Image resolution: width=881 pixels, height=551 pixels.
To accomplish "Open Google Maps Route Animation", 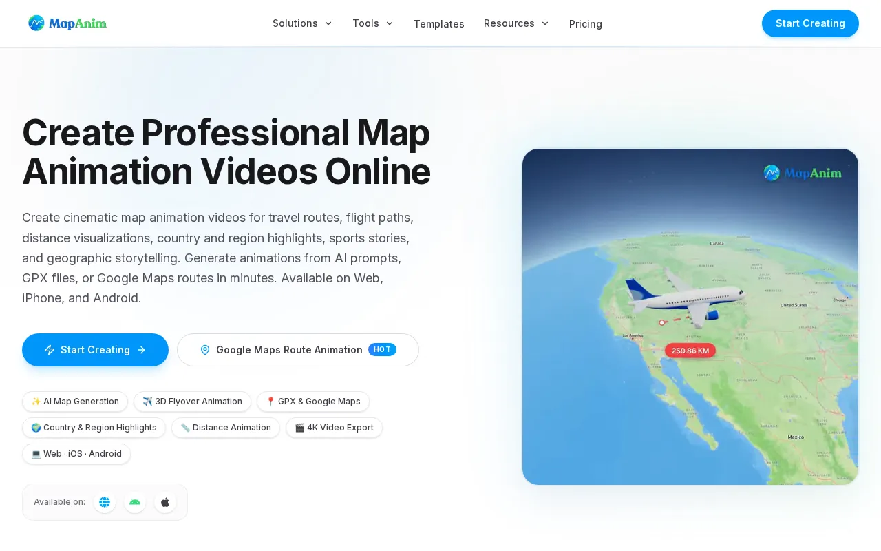I will (298, 350).
